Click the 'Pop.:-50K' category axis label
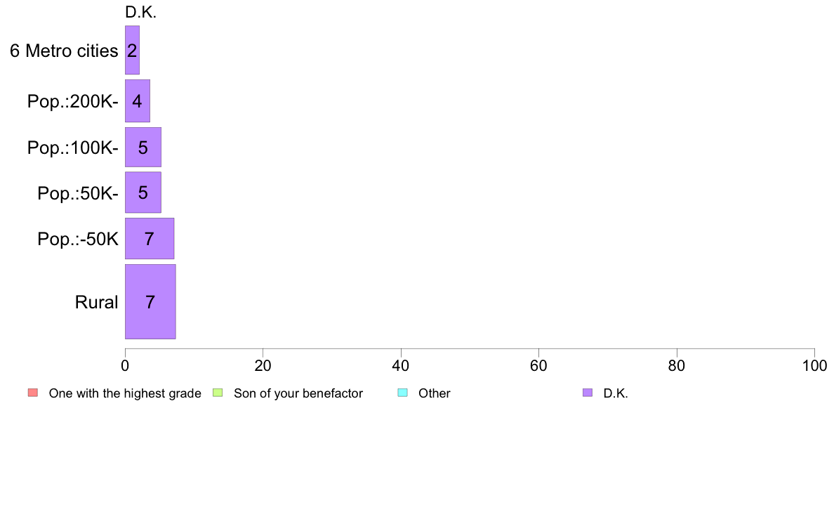Image resolution: width=834 pixels, height=517 pixels. (x=78, y=239)
